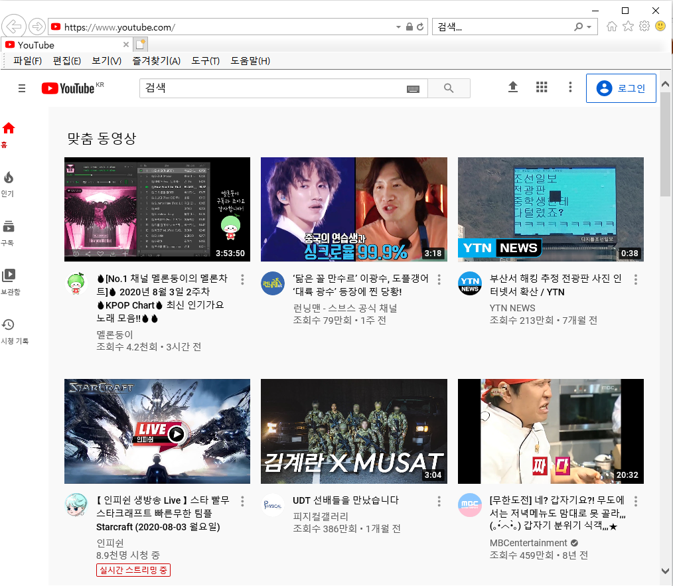Open 보관함 library in the sidebar
673x586 pixels.
(x=11, y=282)
